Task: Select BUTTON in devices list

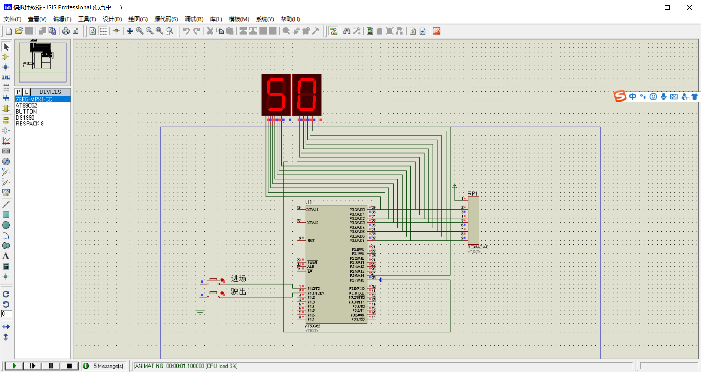Action: (43, 111)
